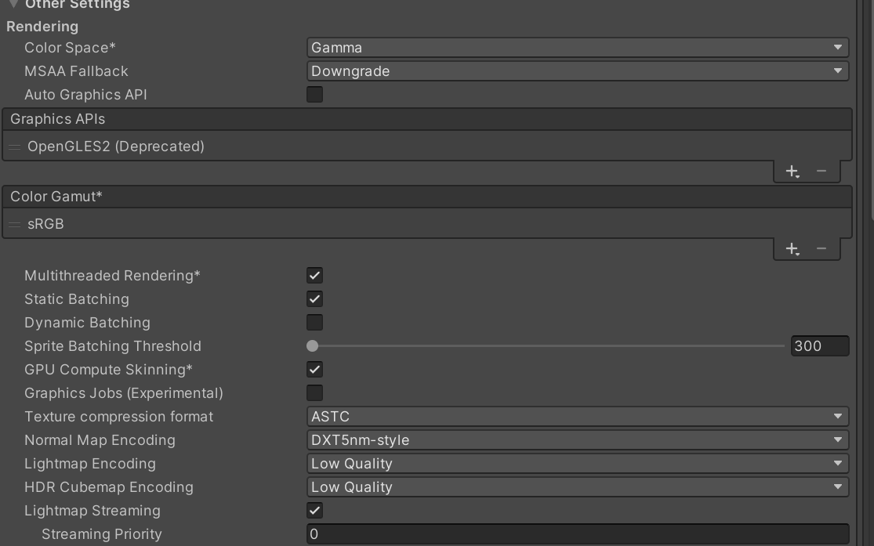Enable Auto Graphics API checkbox

click(x=314, y=94)
